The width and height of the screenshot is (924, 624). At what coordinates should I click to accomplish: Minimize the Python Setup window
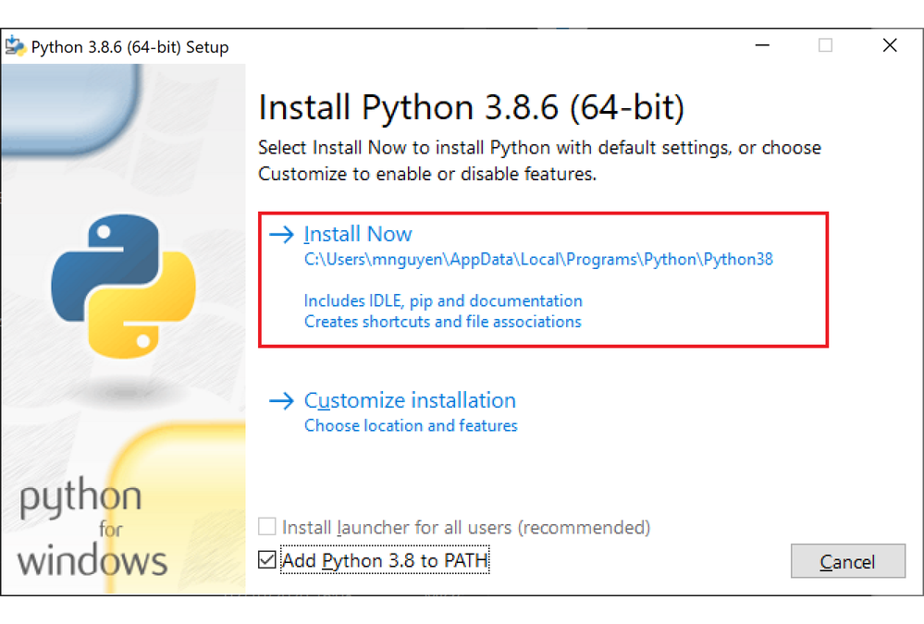762,46
